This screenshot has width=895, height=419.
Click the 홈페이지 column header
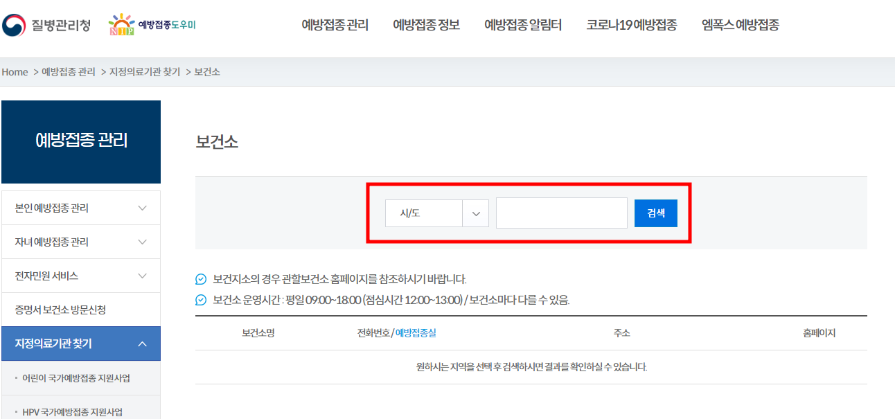coord(819,333)
